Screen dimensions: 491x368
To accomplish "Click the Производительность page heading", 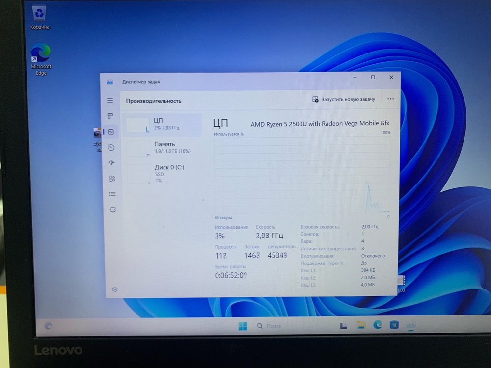I will coord(153,101).
